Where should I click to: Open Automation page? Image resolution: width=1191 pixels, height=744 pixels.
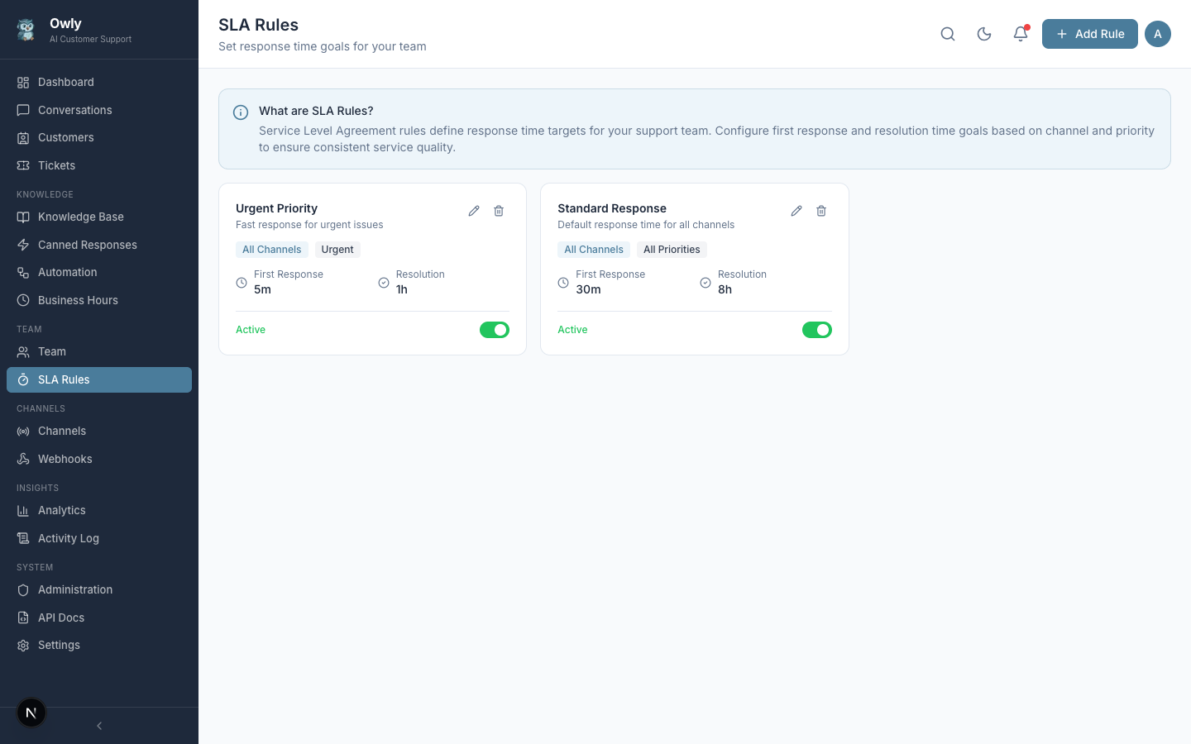tap(99, 272)
